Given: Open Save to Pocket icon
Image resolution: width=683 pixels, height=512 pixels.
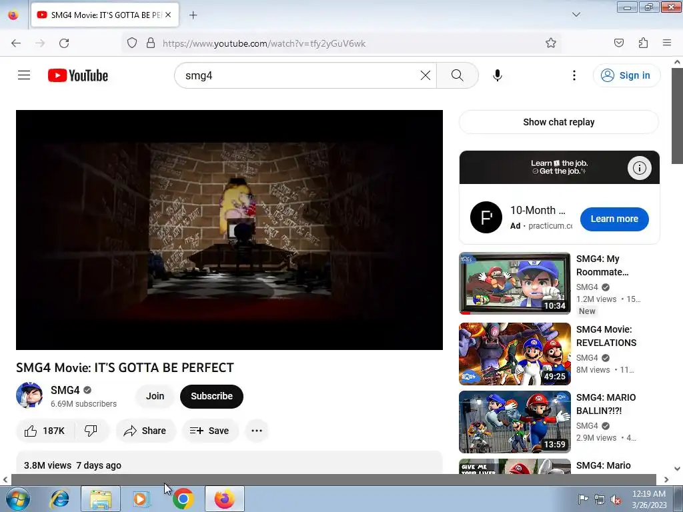Looking at the screenshot, I should coord(618,43).
